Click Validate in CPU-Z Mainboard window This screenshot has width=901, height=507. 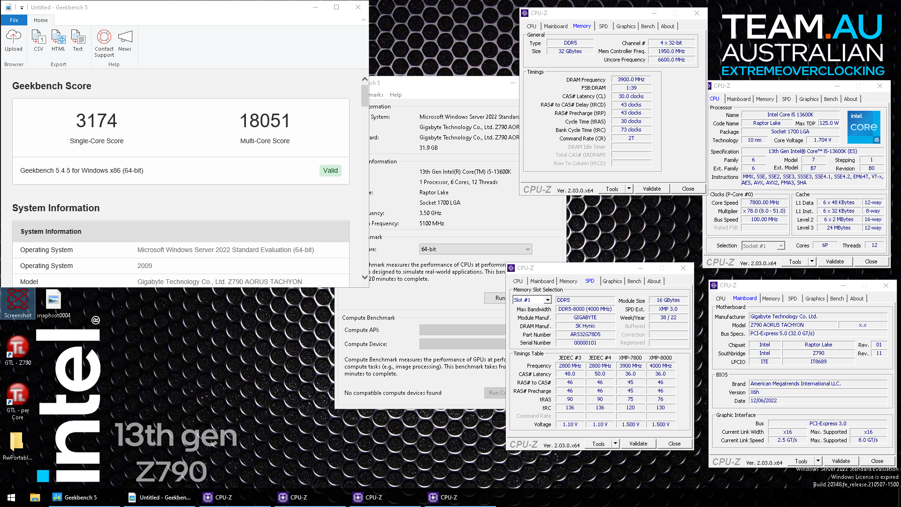(x=841, y=461)
